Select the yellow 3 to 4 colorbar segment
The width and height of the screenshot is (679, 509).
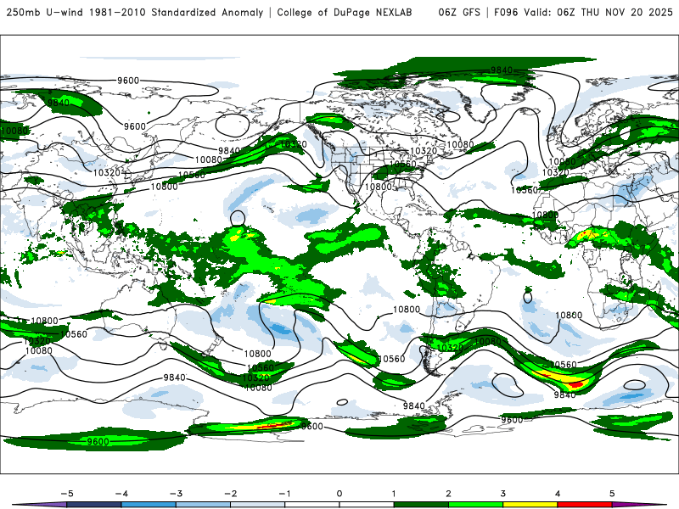pos(530,505)
